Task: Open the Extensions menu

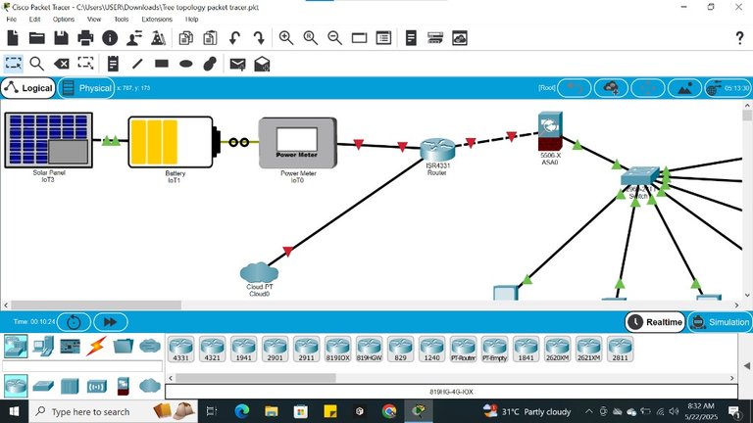Action: pos(157,20)
